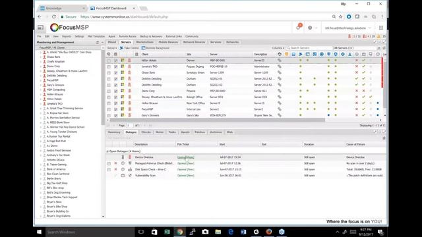422x237 pixels.
Task: Click the FocusMSP logo
Action: click(x=69, y=28)
